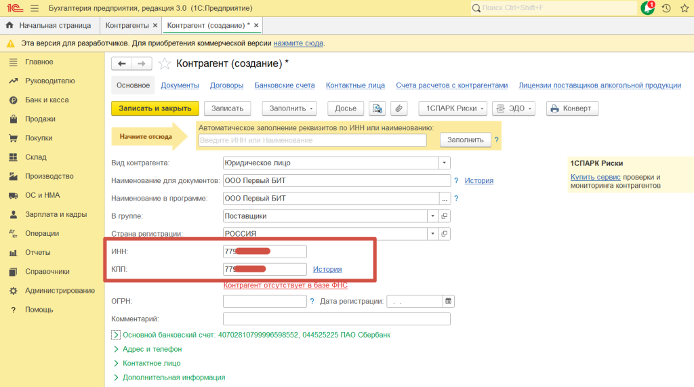
Task: Close the Контрагент (создание) tab
Action: point(256,25)
